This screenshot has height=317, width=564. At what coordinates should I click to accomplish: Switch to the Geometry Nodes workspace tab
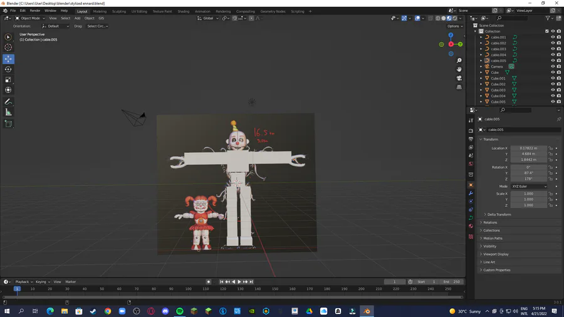273,11
